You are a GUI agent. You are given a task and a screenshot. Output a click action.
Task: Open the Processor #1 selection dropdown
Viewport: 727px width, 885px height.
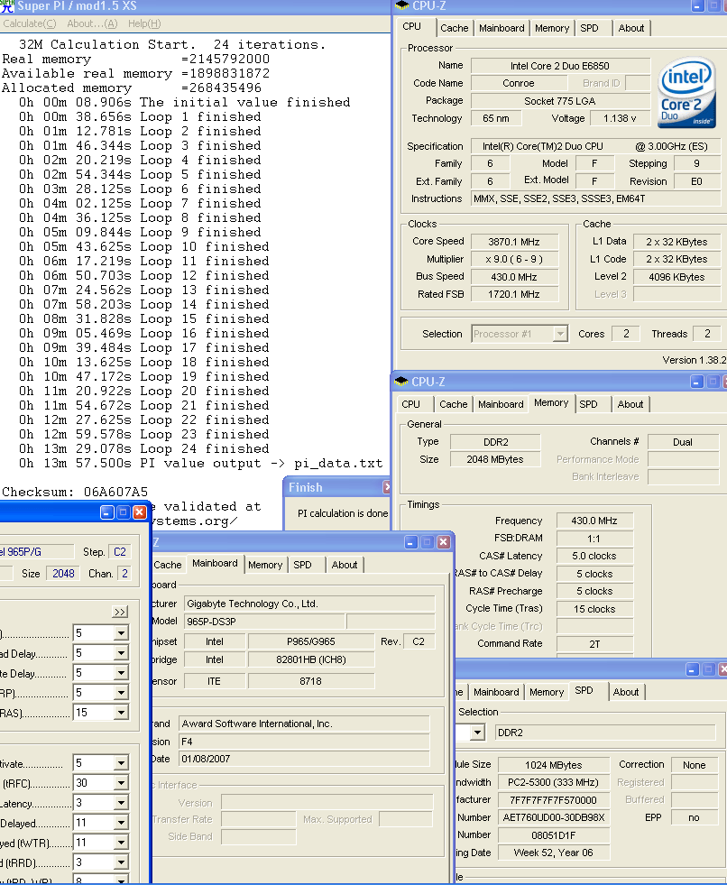(x=559, y=334)
